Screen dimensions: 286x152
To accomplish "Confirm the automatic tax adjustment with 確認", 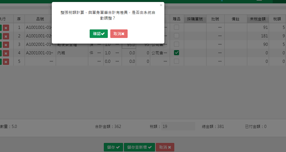I will click(98, 34).
